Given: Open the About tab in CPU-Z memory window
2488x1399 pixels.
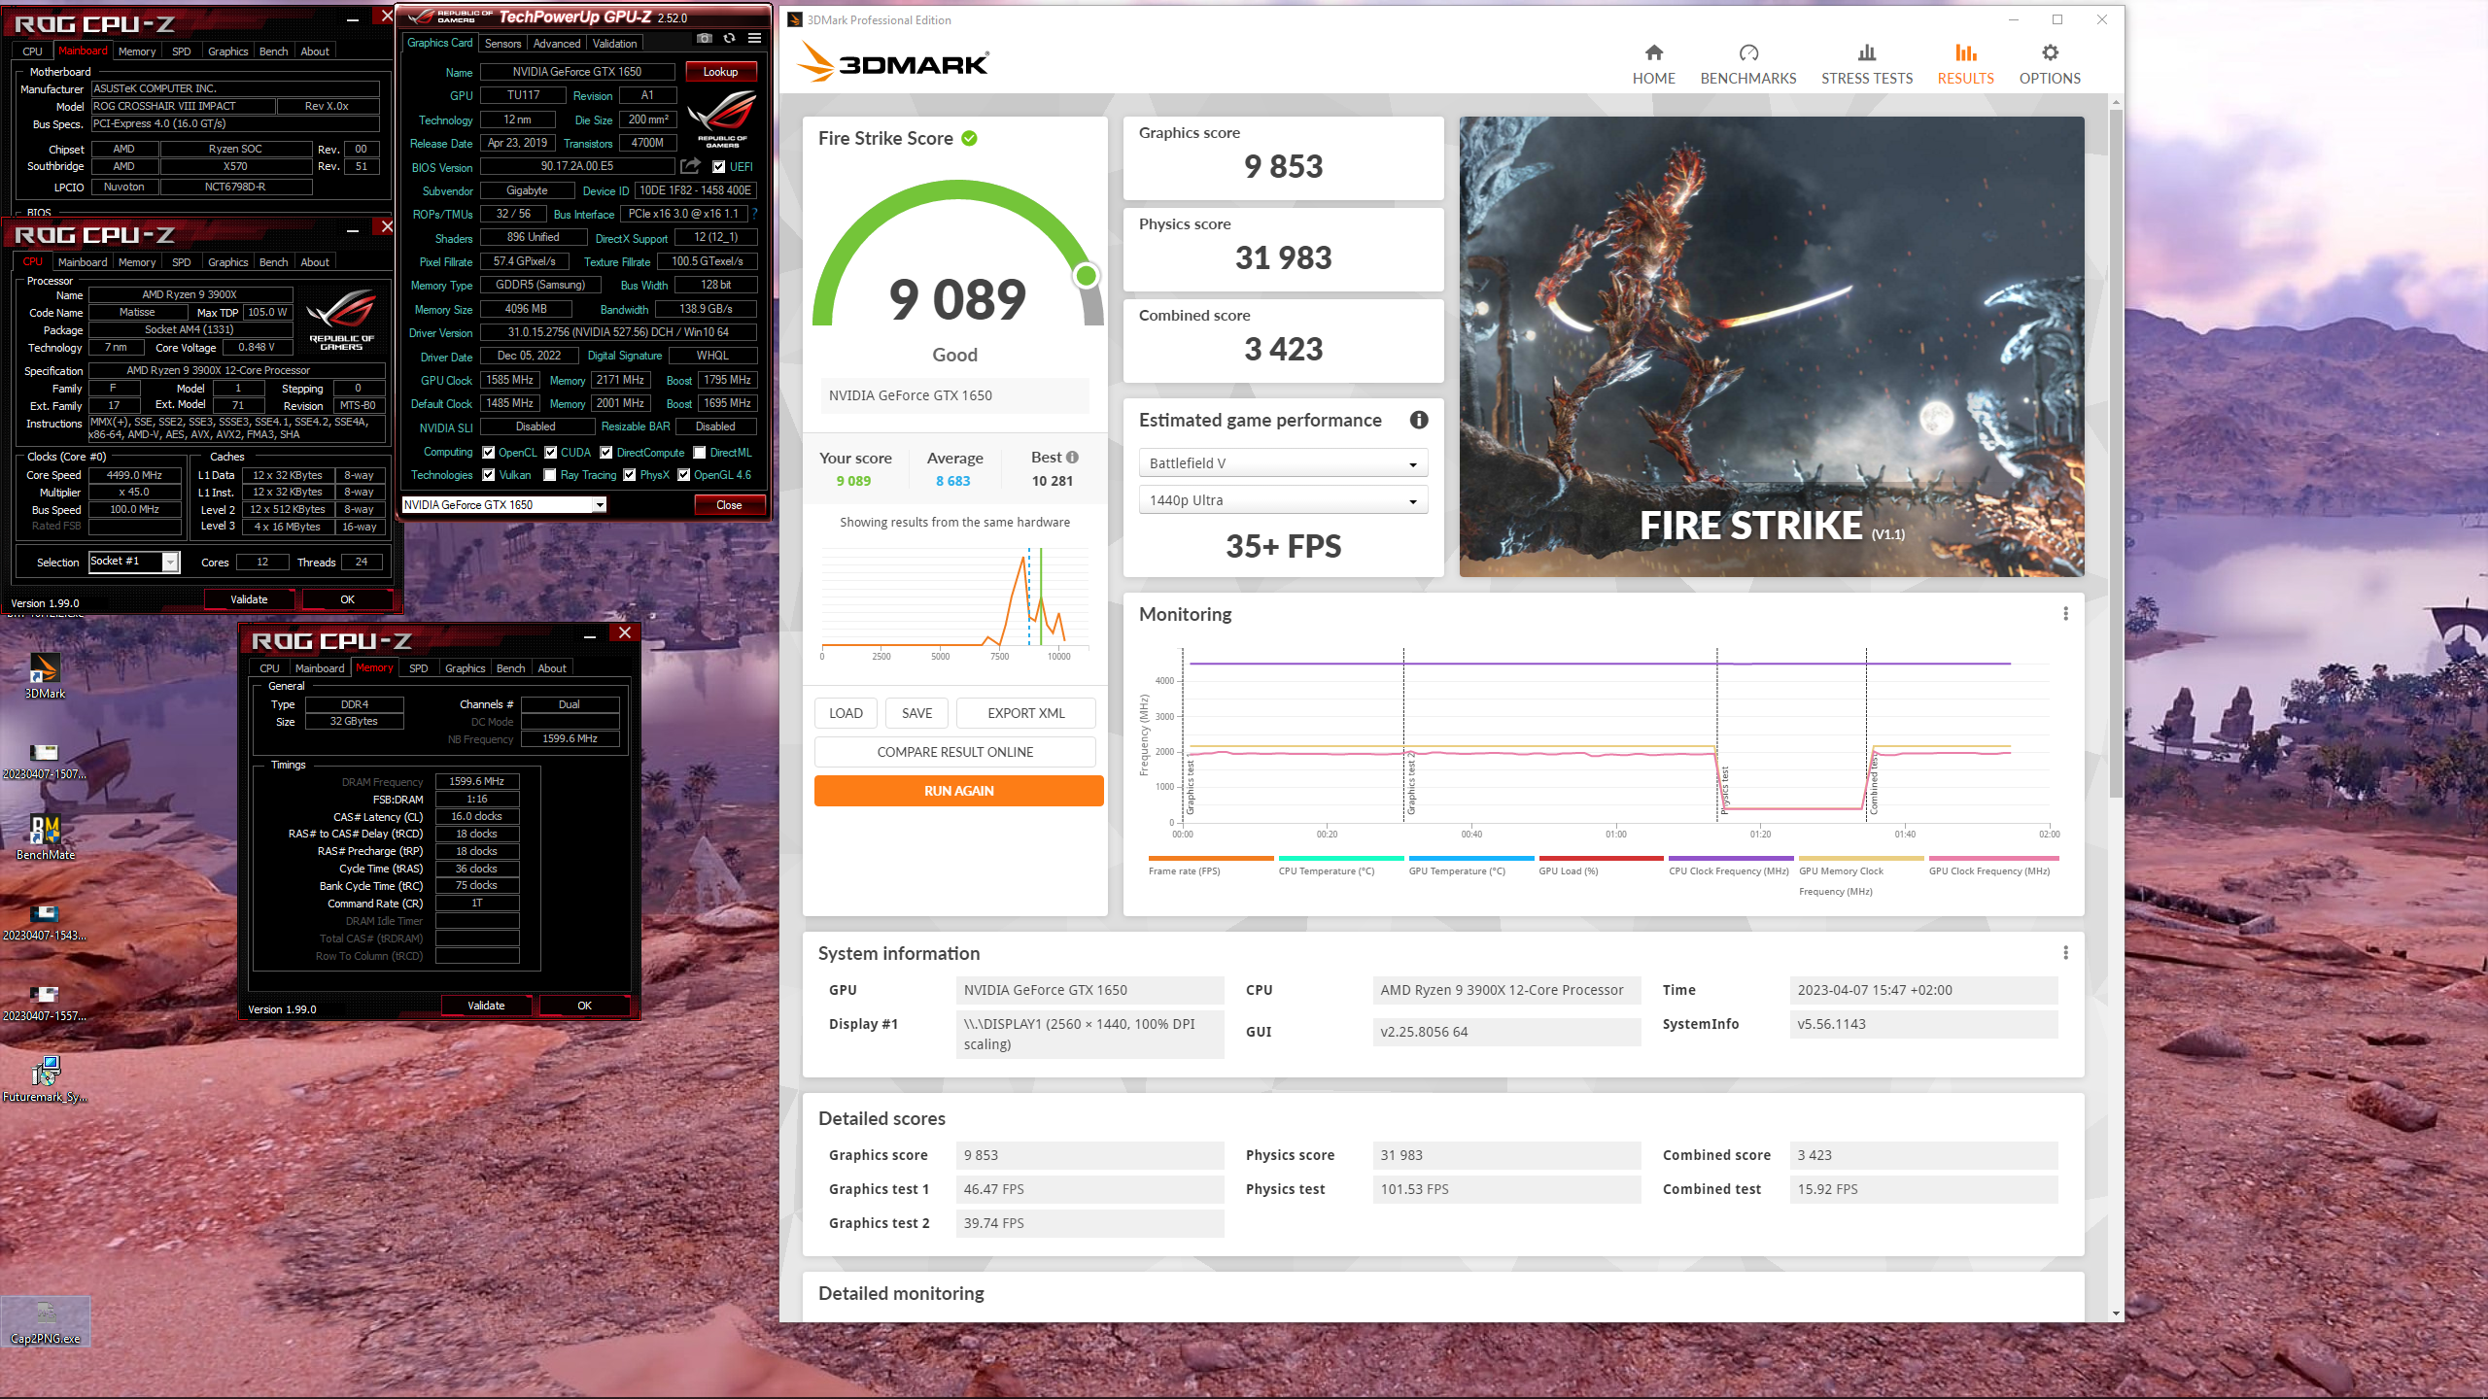Looking at the screenshot, I should [551, 668].
